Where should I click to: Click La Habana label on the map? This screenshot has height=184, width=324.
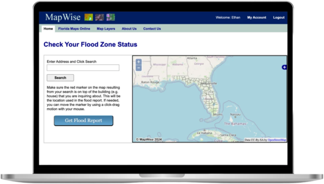(x=204, y=133)
